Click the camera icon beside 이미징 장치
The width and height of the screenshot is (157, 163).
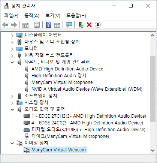point(19,143)
